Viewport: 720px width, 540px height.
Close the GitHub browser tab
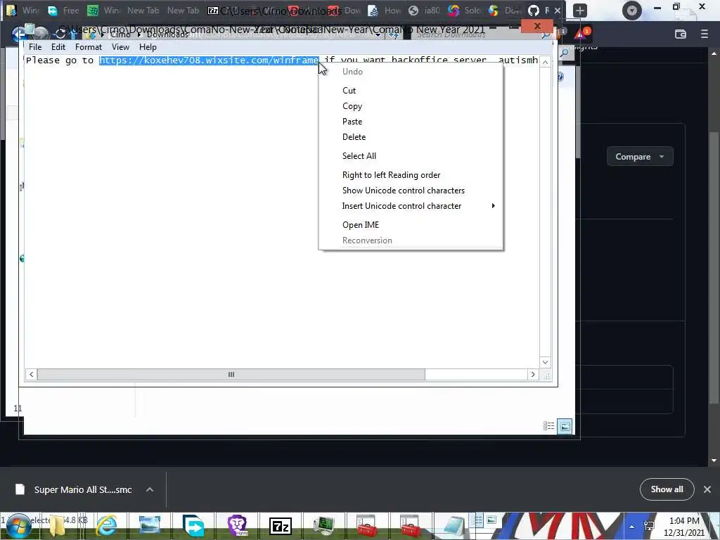[x=558, y=10]
